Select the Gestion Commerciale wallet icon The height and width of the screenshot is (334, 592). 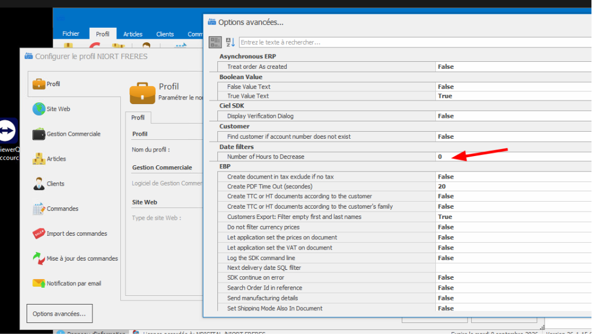click(39, 133)
